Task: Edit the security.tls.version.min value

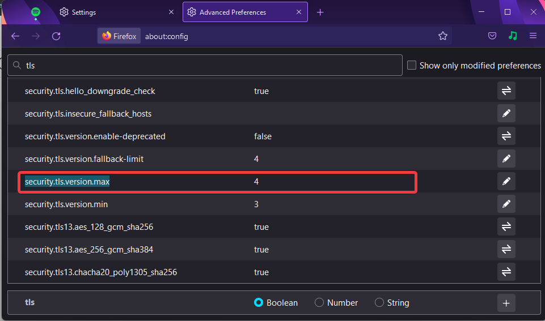Action: pos(506,204)
